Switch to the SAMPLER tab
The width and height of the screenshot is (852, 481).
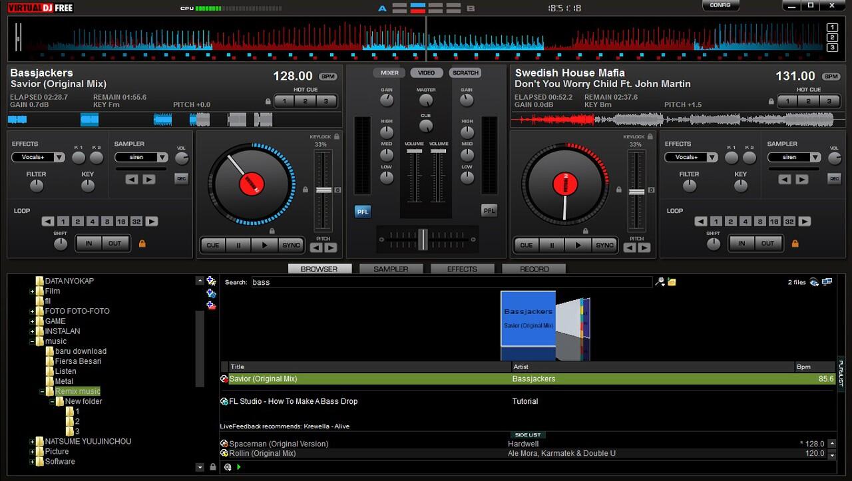click(391, 269)
